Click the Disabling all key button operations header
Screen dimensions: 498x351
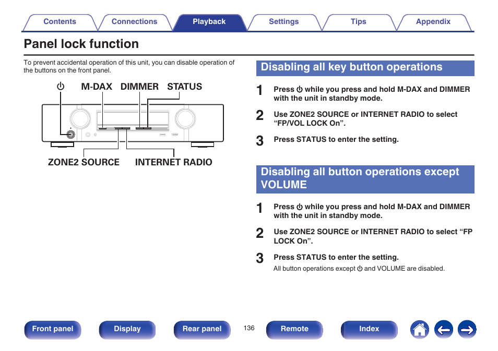click(x=365, y=68)
